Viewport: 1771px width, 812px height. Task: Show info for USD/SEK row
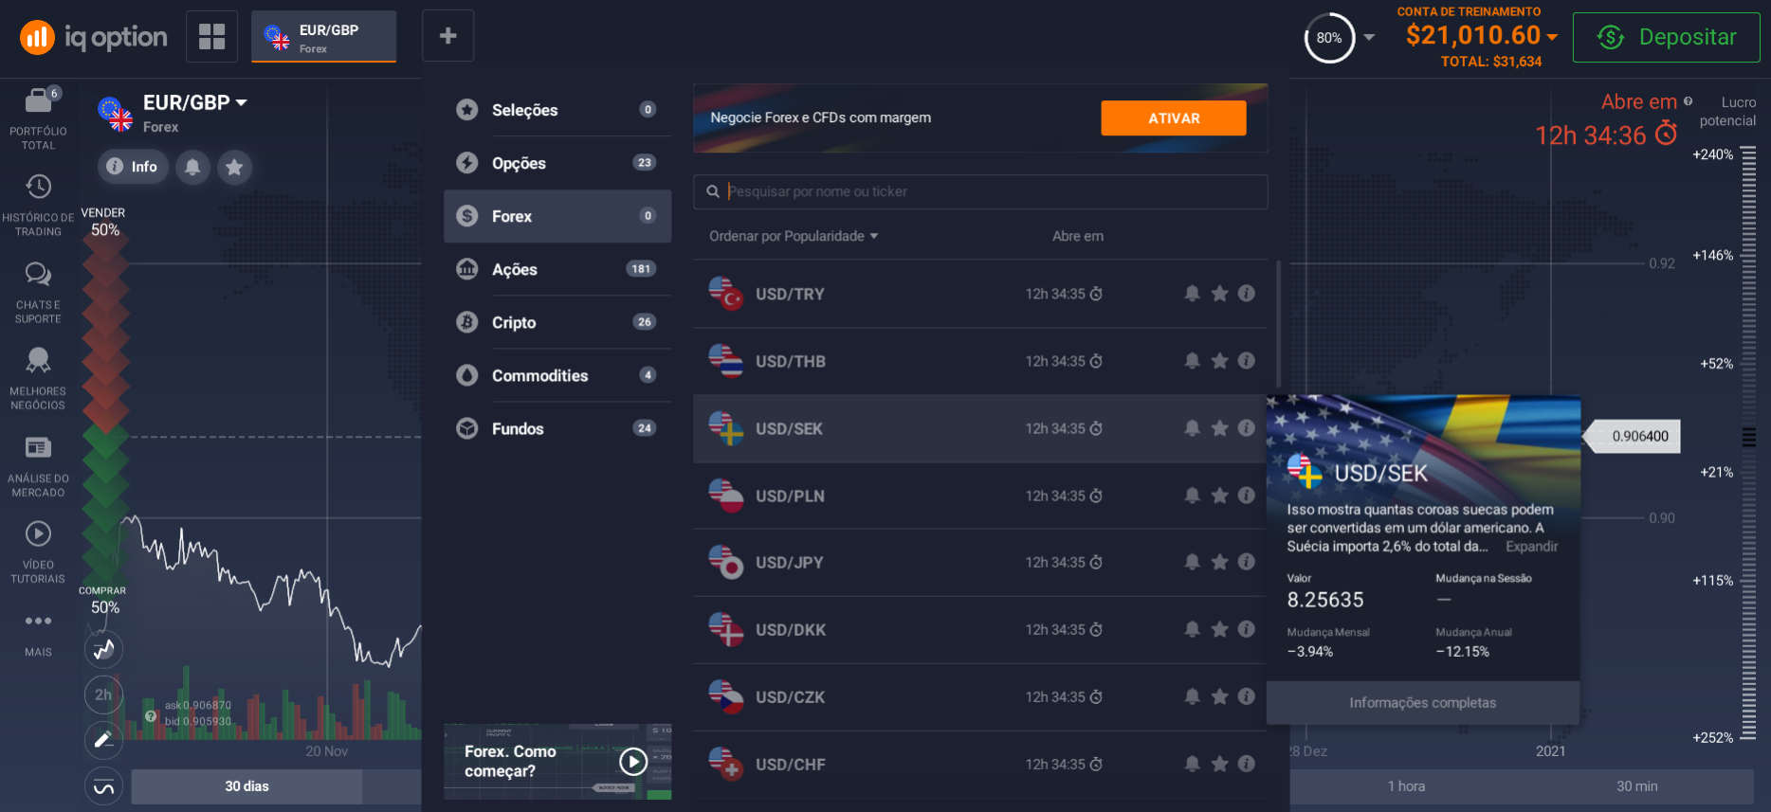click(x=1247, y=428)
